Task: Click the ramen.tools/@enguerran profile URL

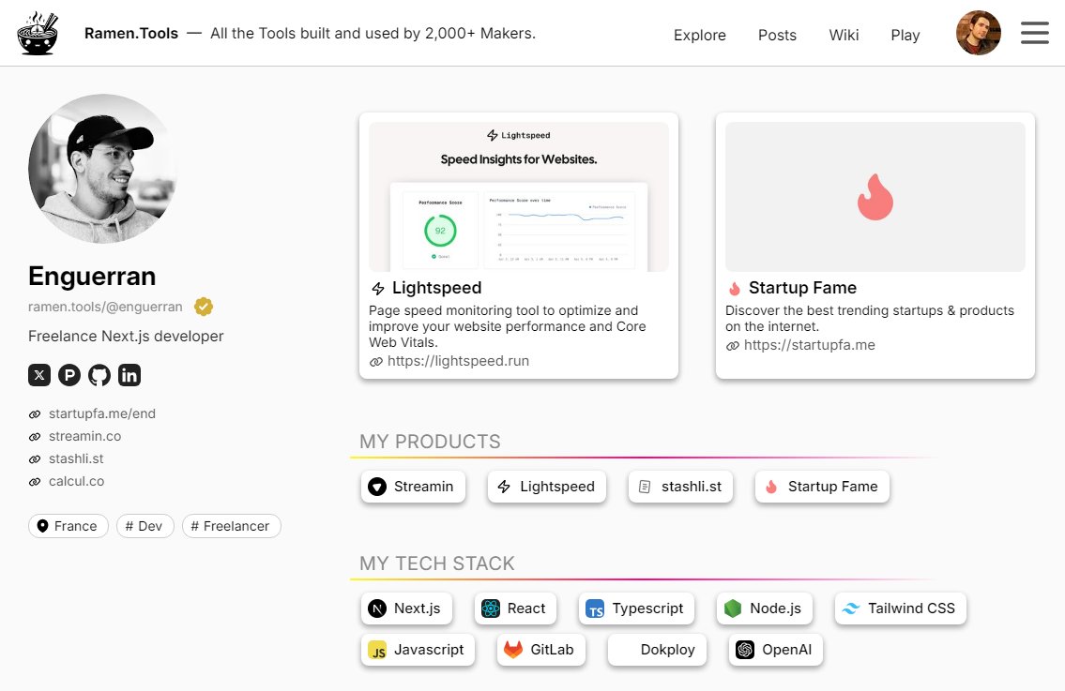Action: 105,307
